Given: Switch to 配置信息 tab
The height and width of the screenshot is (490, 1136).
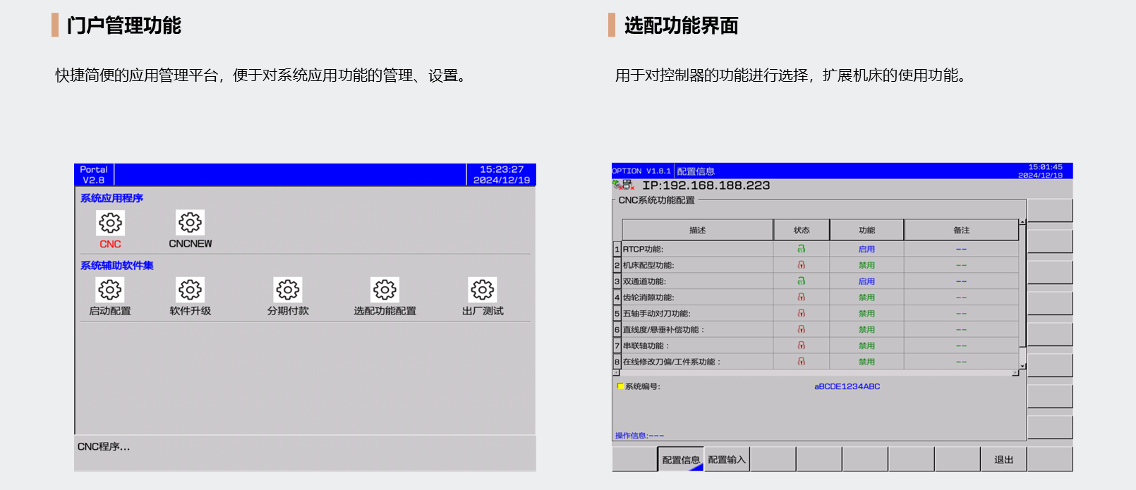Looking at the screenshot, I should click(x=680, y=460).
